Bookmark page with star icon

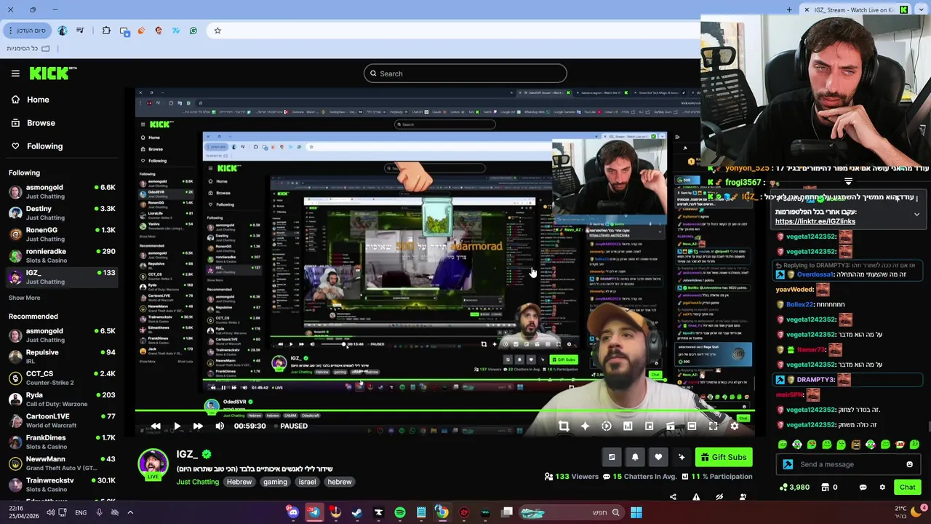click(217, 31)
